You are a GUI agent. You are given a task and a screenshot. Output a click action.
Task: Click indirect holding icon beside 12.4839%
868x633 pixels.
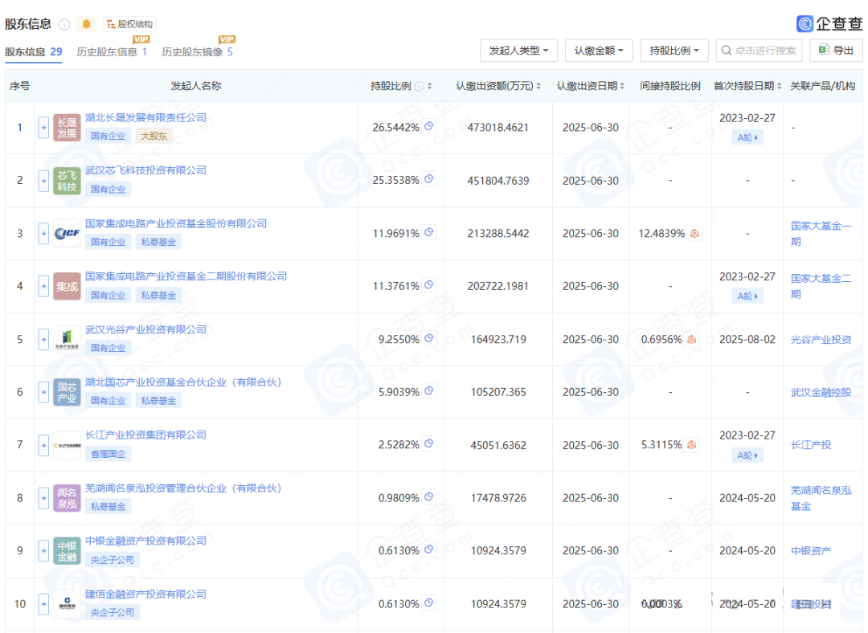pyautogui.click(x=694, y=234)
